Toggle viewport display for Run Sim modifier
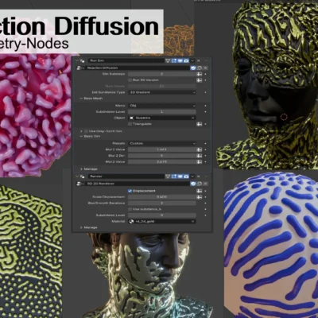Screen dimensions: 318x318 coord(180,60)
